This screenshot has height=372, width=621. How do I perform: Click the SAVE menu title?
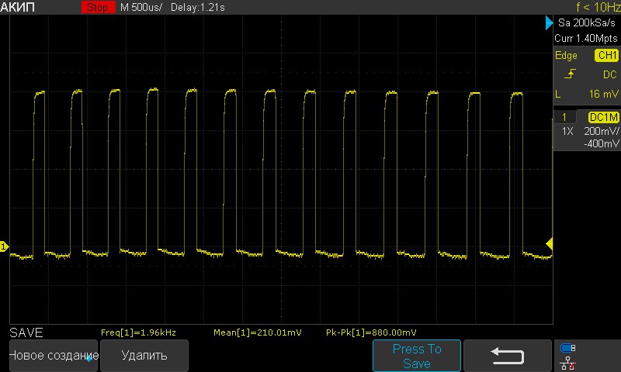click(x=26, y=332)
